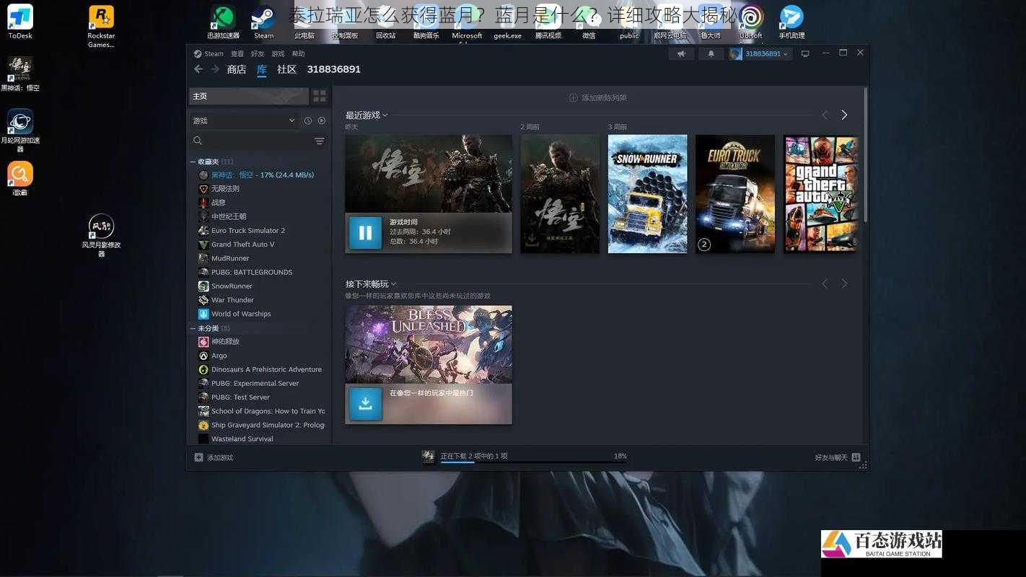1026x577 pixels.
Task: Open the 查看 menu
Action: (237, 54)
